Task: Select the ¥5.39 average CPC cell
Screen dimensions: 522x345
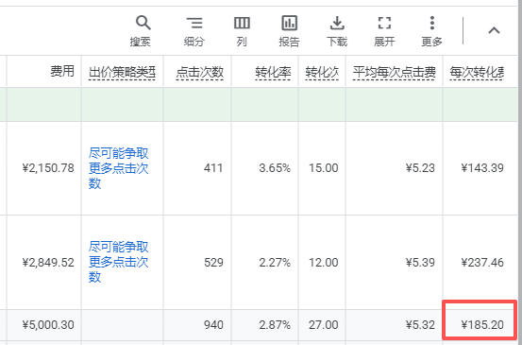Action: click(420, 263)
